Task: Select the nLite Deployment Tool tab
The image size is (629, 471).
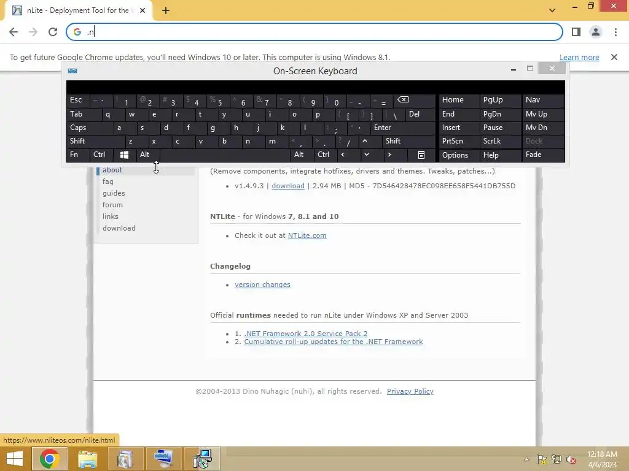Action: pyautogui.click(x=78, y=10)
